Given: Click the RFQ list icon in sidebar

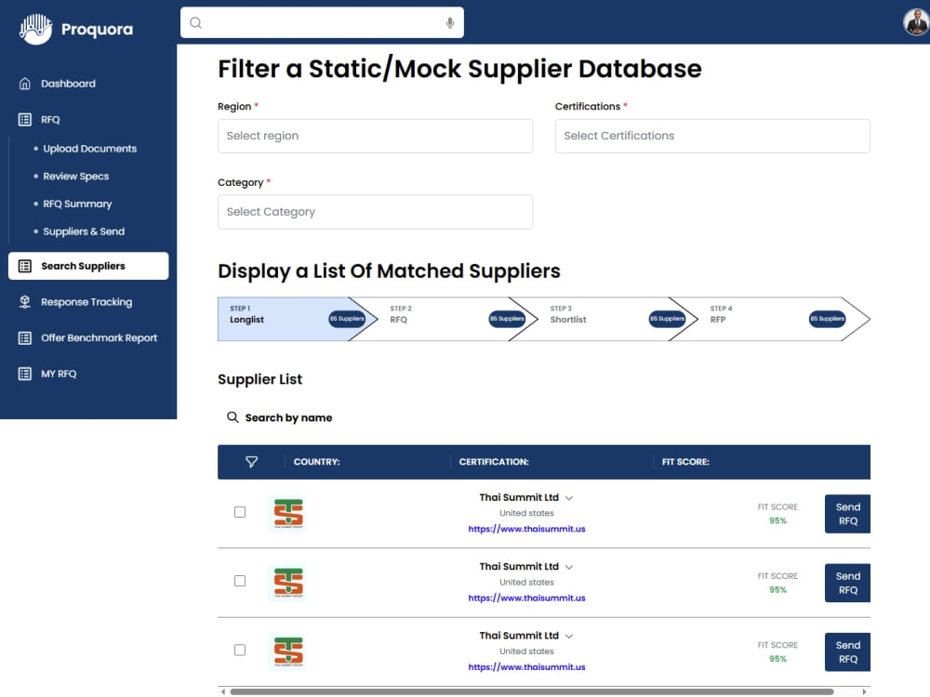Looking at the screenshot, I should pos(25,120).
